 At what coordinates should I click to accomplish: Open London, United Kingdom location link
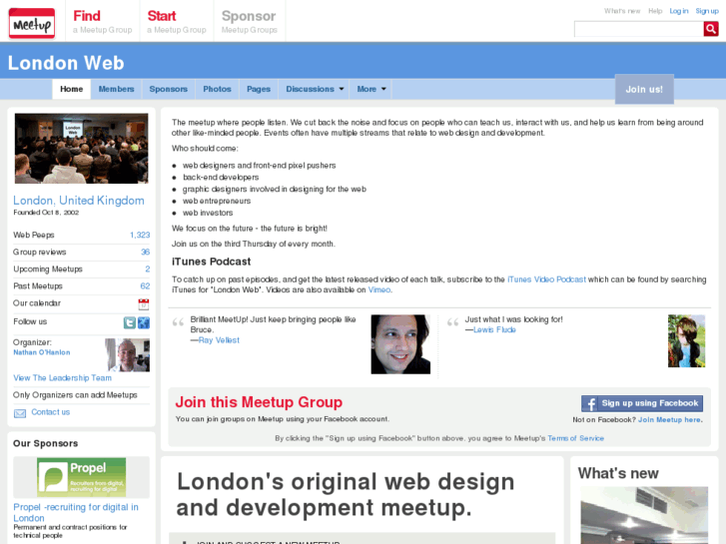(79, 201)
